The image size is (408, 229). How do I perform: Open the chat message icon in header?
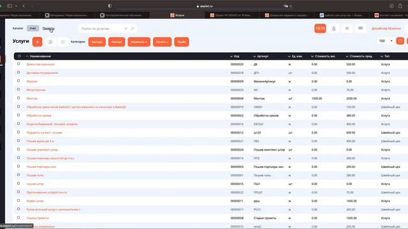(x=360, y=28)
